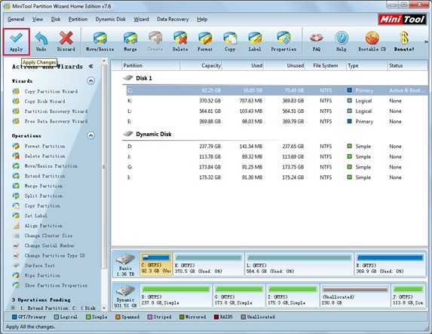The image size is (432, 334).
Task: Show more toolbar items via overflow arrows
Action: click(x=426, y=41)
